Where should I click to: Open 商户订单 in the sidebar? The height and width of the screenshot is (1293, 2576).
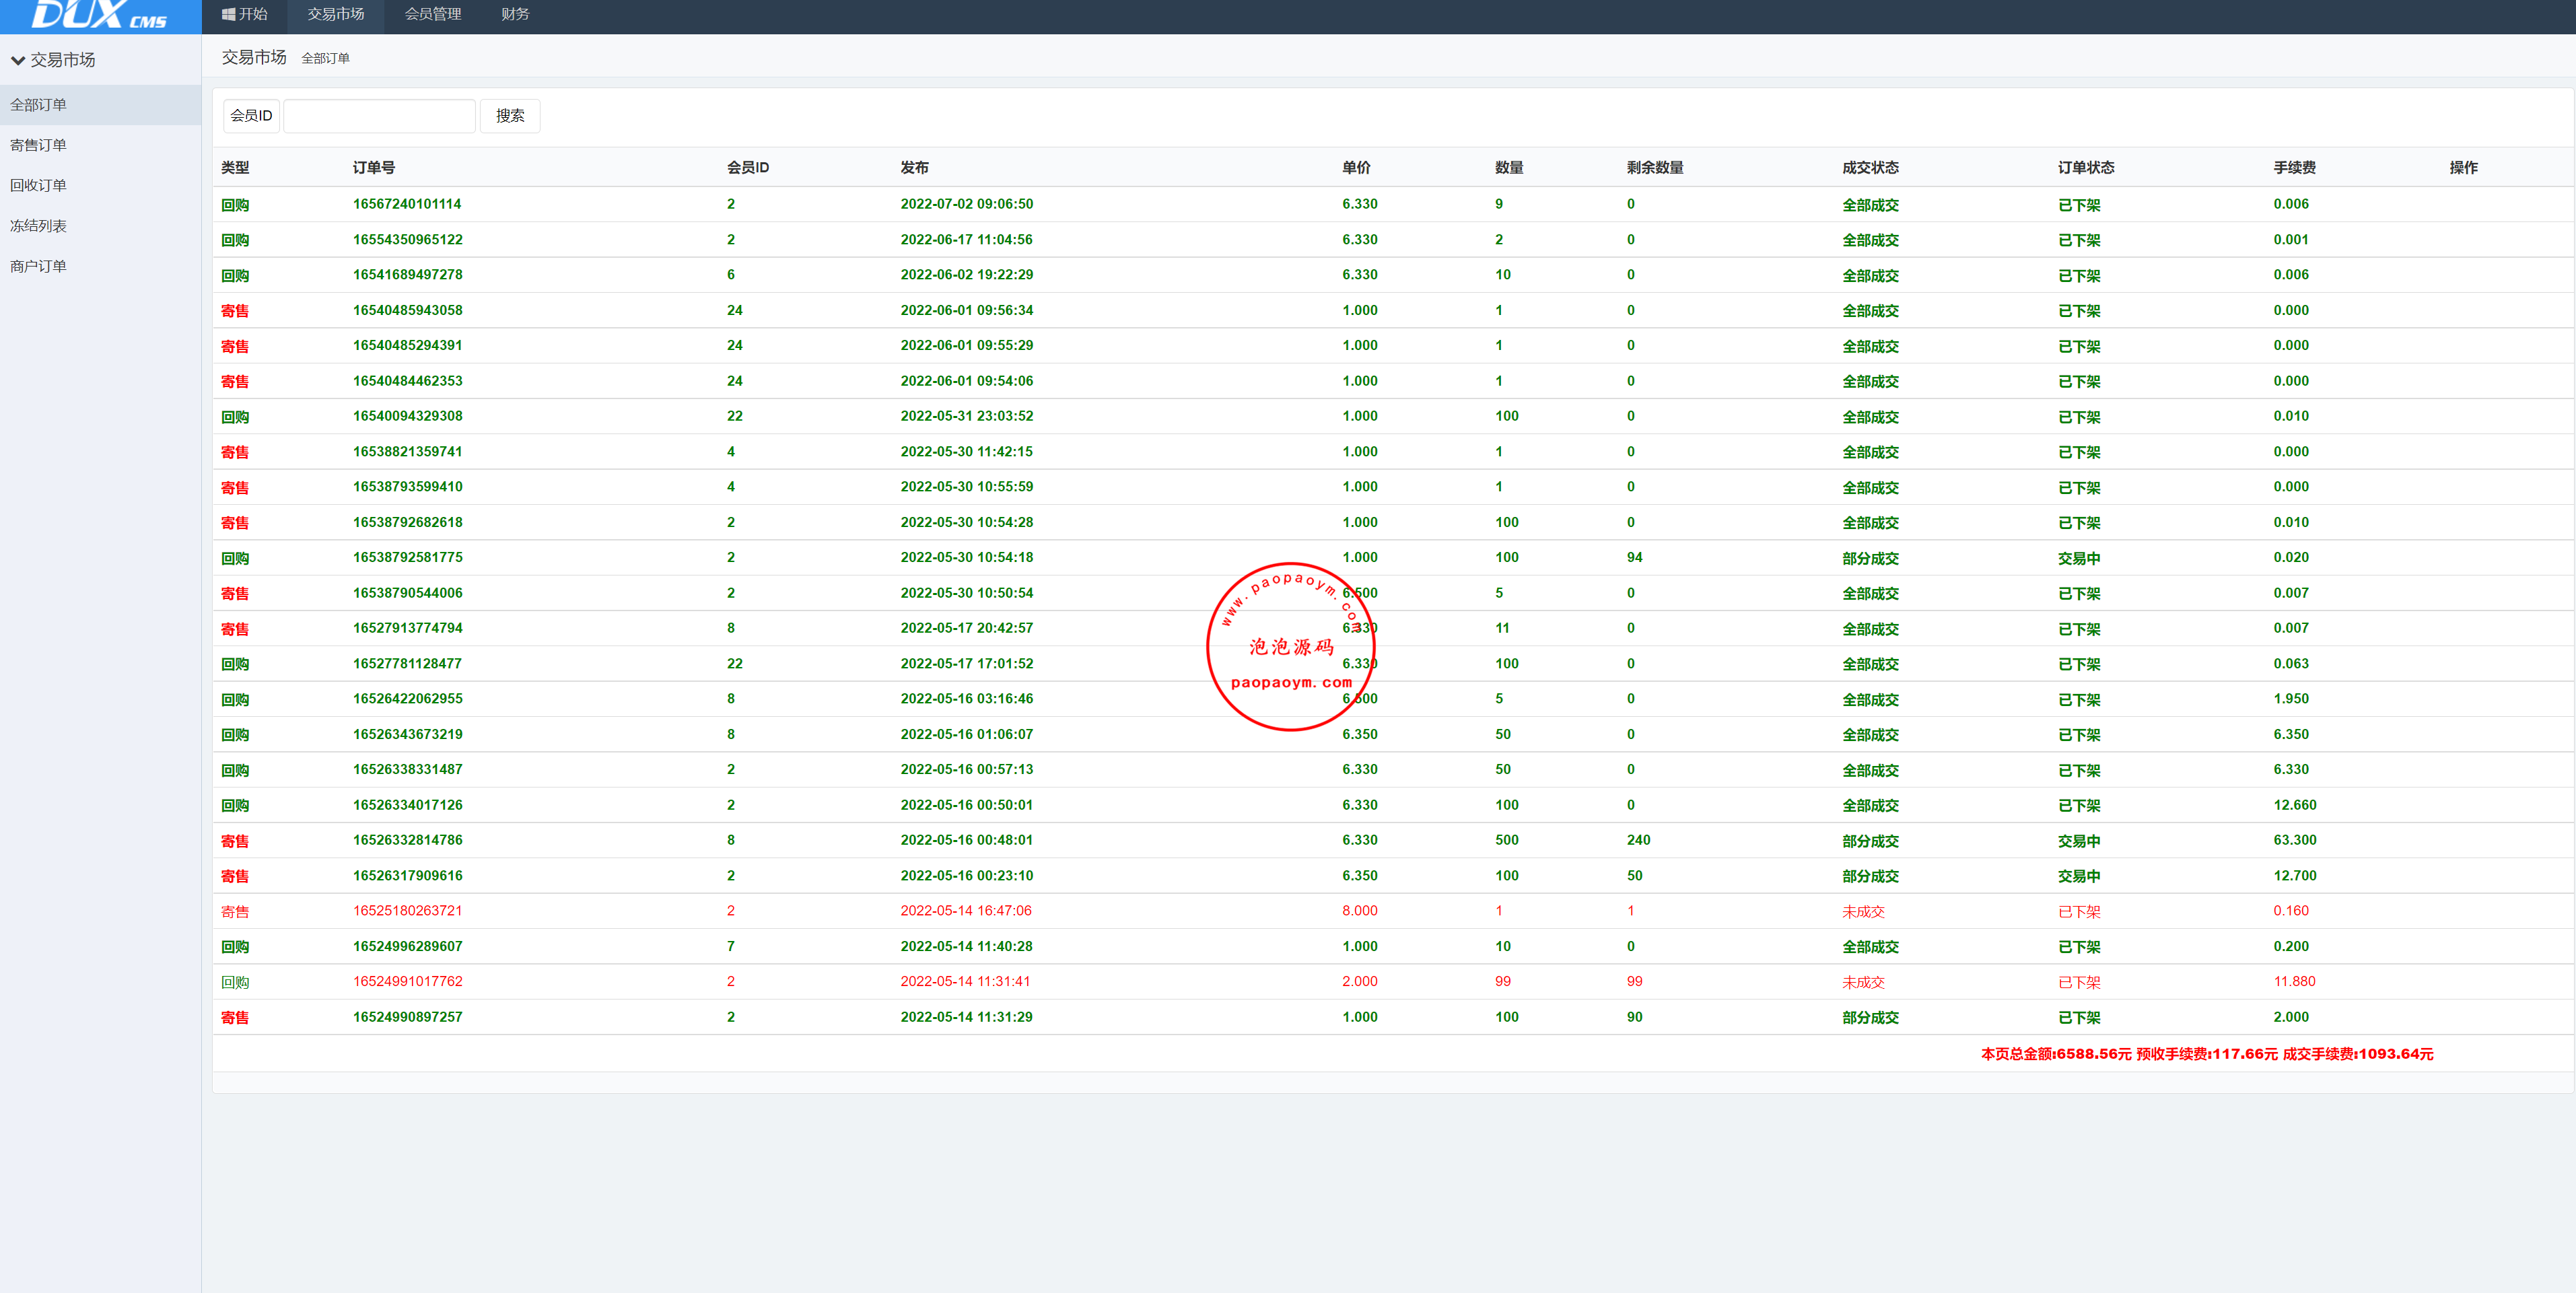38,266
